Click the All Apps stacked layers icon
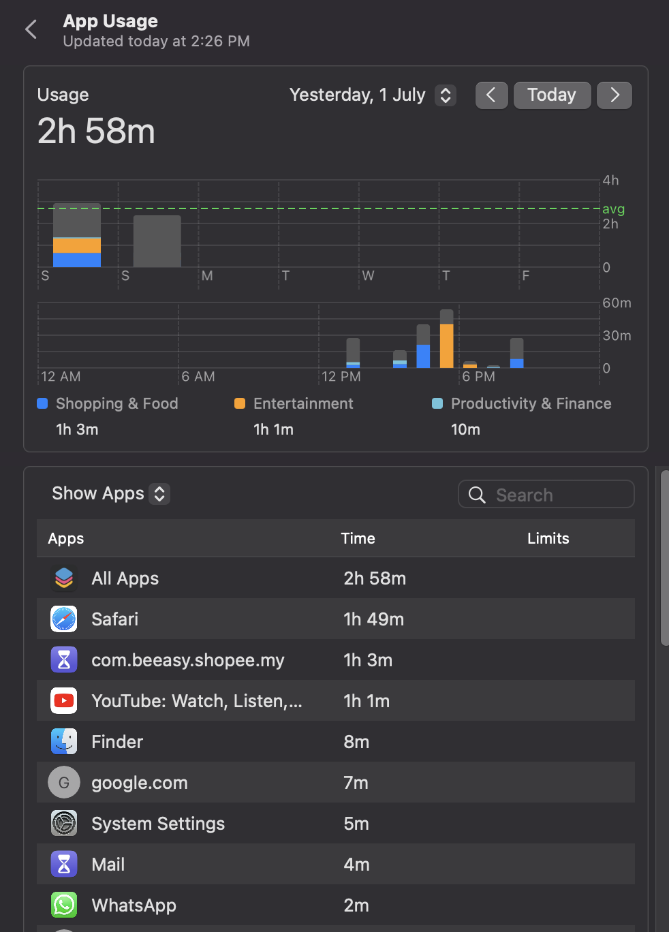669x932 pixels. pyautogui.click(x=64, y=578)
